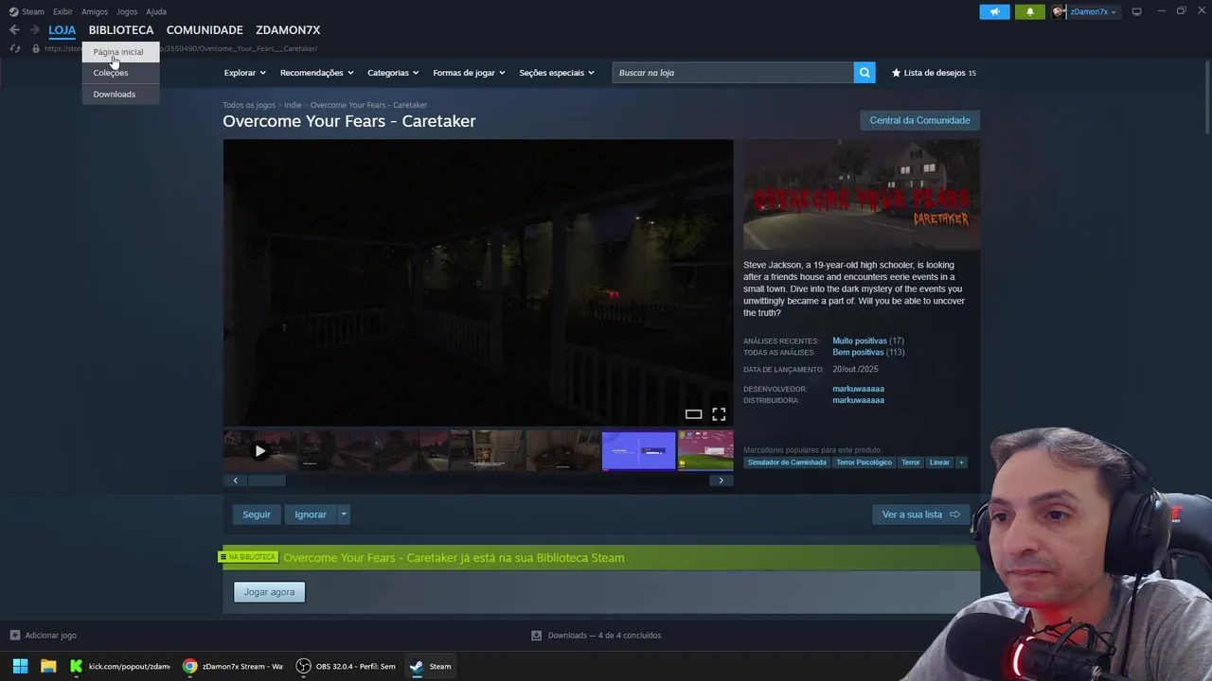
Task: Go back with the left arrow
Action: pyautogui.click(x=14, y=30)
